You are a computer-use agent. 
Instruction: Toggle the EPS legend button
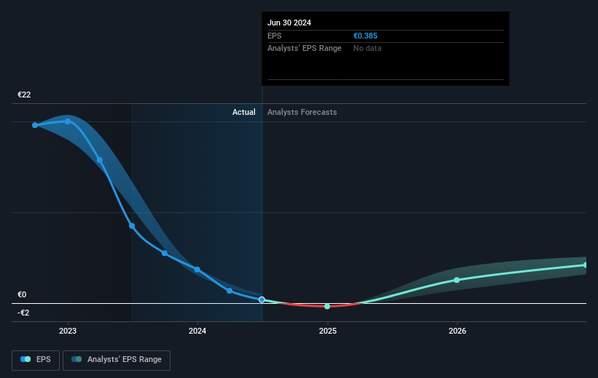tap(36, 360)
